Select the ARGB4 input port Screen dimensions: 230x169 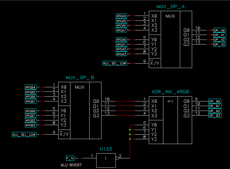point(31,87)
